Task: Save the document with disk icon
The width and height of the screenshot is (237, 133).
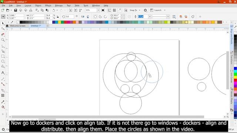Action: 16,10
